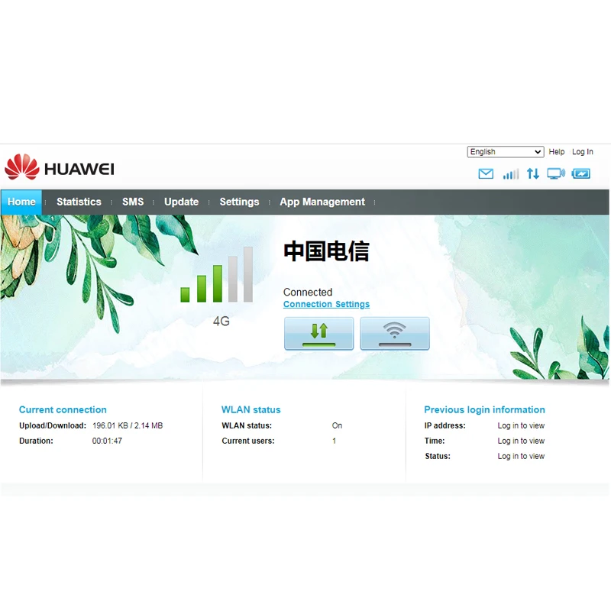The height and width of the screenshot is (611, 611).
Task: Click the WLAN status heading
Action: [x=251, y=410]
